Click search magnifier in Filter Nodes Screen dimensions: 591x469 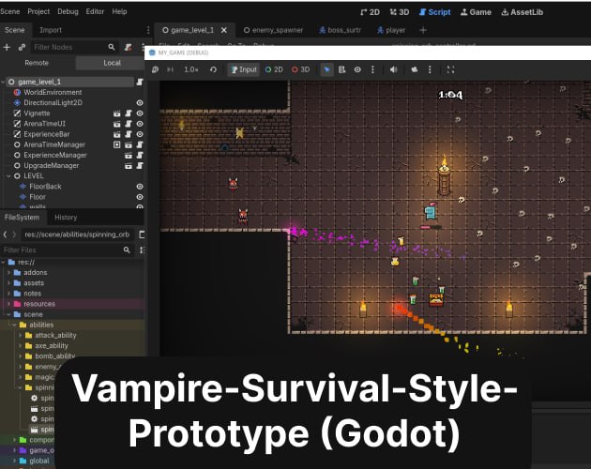[112, 47]
